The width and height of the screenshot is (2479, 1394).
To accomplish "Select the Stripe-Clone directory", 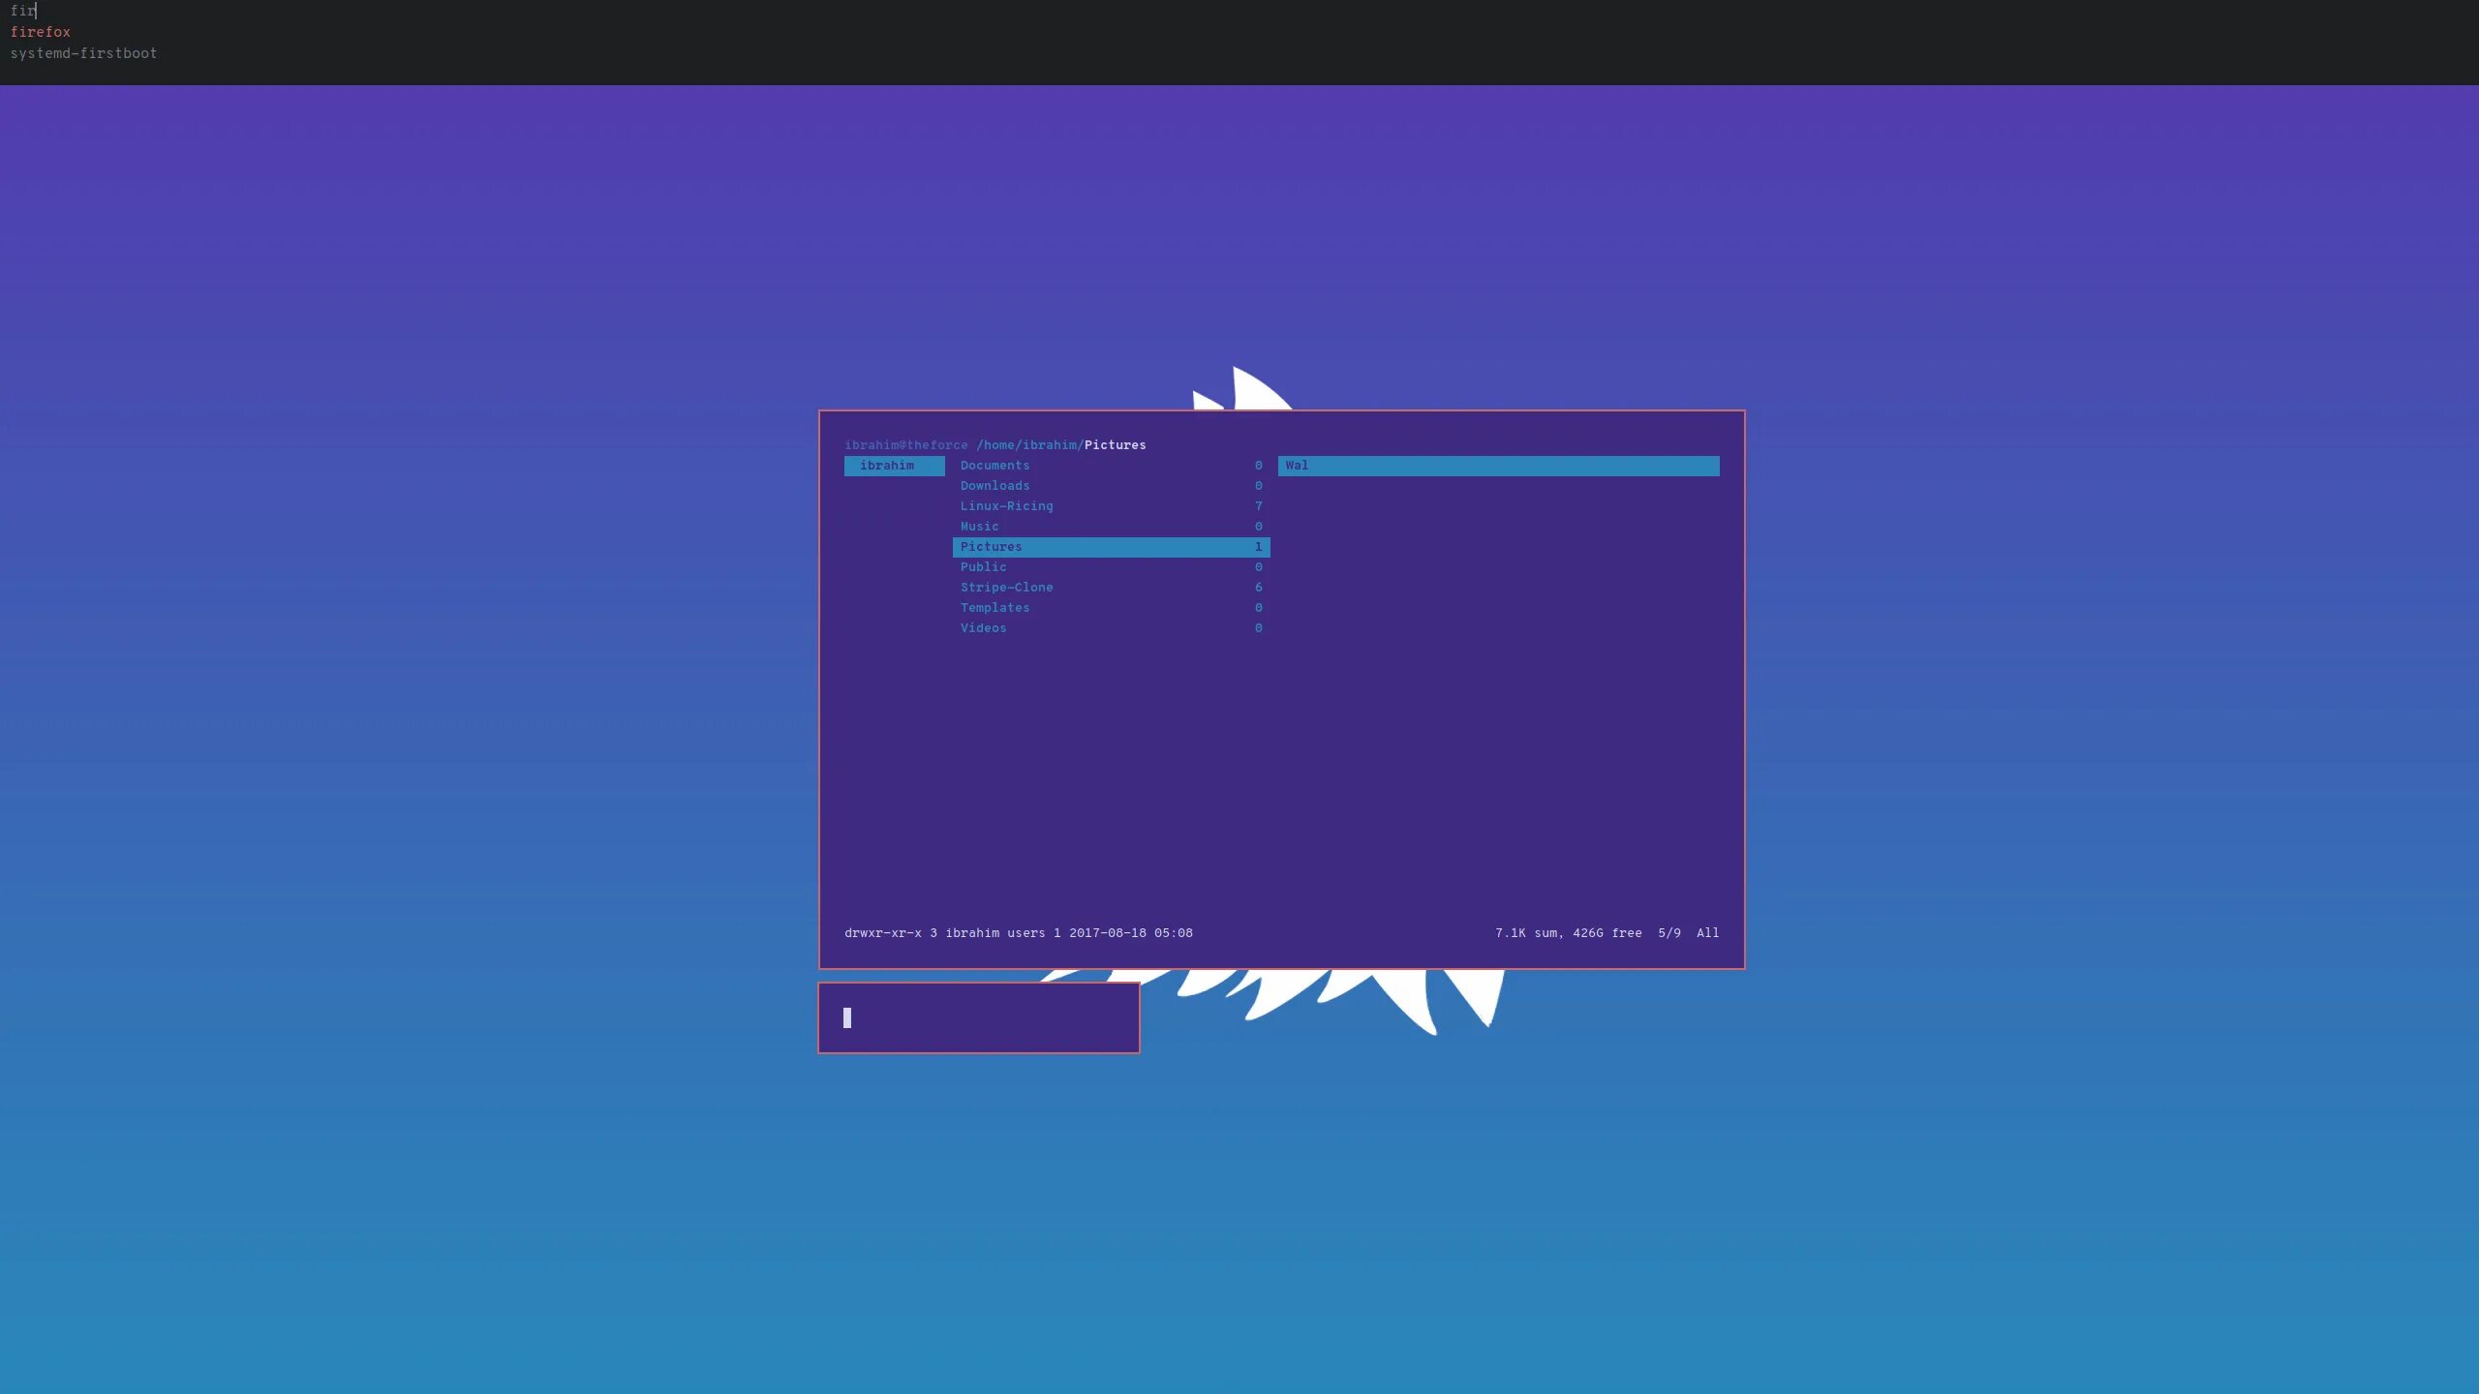I will [1006, 588].
